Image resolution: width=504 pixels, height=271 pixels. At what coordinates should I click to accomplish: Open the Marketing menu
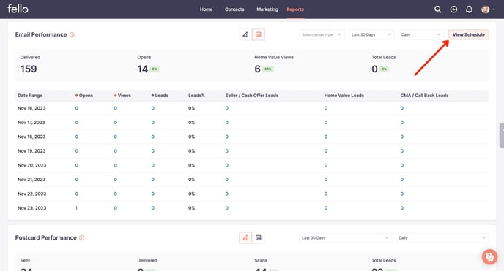[267, 9]
